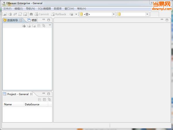Switch to the 项目 tab
The width and height of the screenshot is (173, 130).
pyautogui.click(x=32, y=20)
